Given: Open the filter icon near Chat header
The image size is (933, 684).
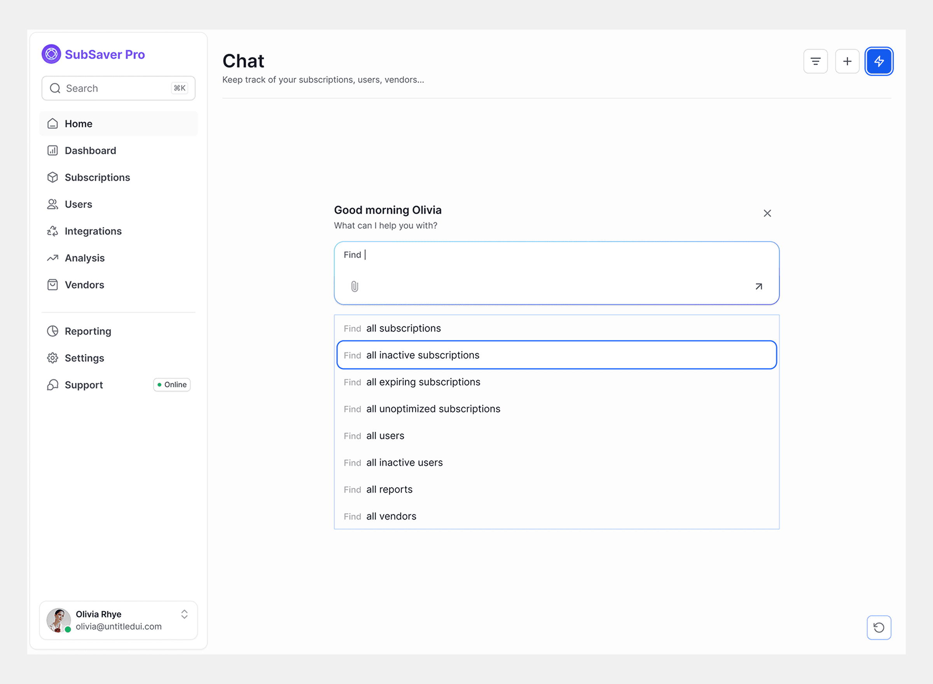Looking at the screenshot, I should [x=815, y=61].
